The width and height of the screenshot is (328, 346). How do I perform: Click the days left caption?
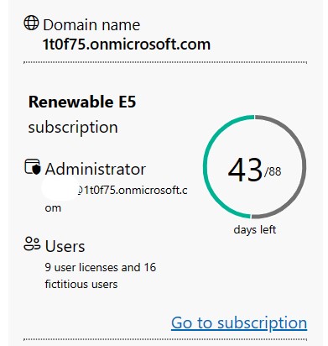[x=255, y=229]
